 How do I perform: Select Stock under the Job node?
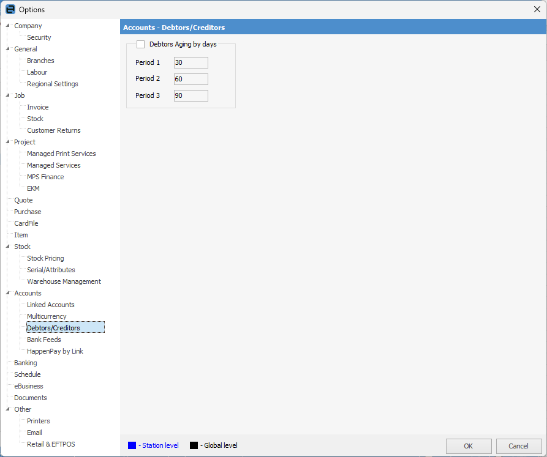(x=36, y=119)
